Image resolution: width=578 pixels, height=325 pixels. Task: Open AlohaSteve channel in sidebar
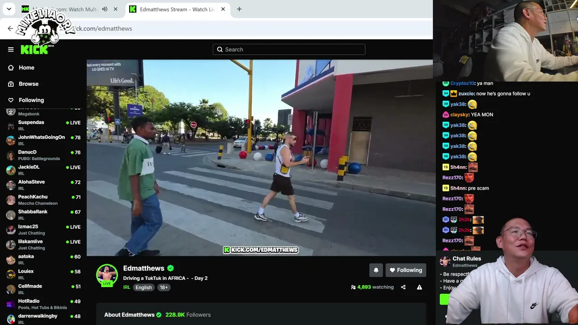click(43, 185)
